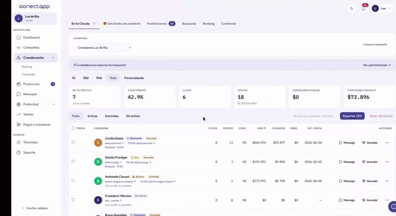Click Luz de Rio owner avatar in sidebar
The image size is (396, 216).
19,19
